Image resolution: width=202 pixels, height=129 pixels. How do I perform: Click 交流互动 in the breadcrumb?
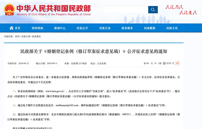tap(25, 37)
